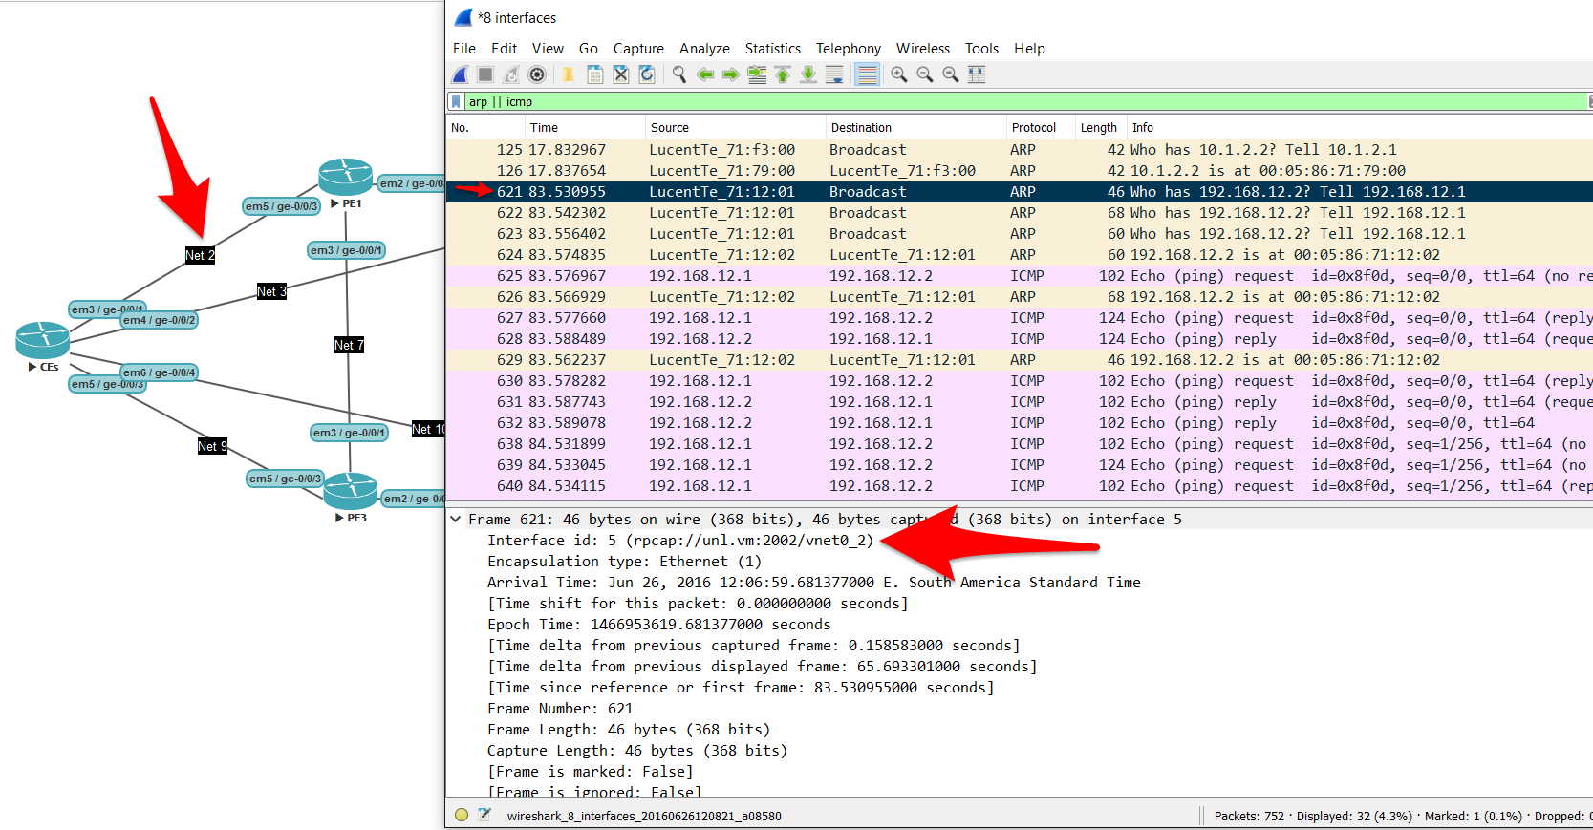Toggle auto-scroll during live capture
This screenshot has width=1593, height=830.
pyautogui.click(x=834, y=74)
